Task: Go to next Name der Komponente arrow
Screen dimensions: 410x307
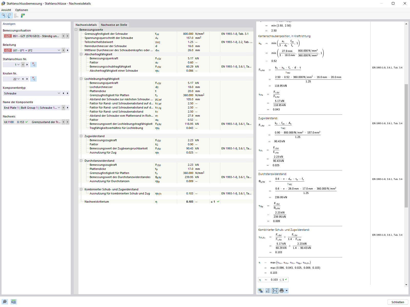Action: coord(68,108)
